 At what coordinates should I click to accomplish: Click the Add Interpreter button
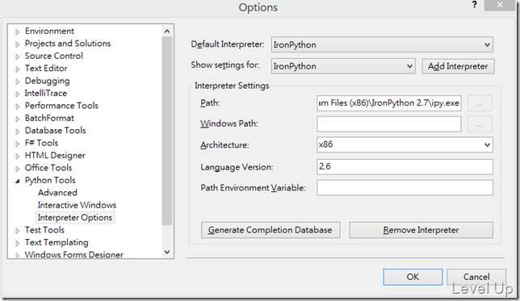458,66
